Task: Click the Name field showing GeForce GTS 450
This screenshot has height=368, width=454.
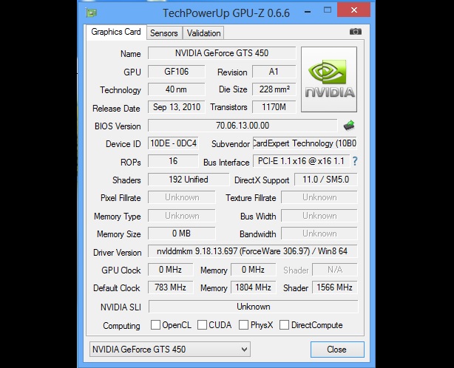Action: (x=222, y=53)
